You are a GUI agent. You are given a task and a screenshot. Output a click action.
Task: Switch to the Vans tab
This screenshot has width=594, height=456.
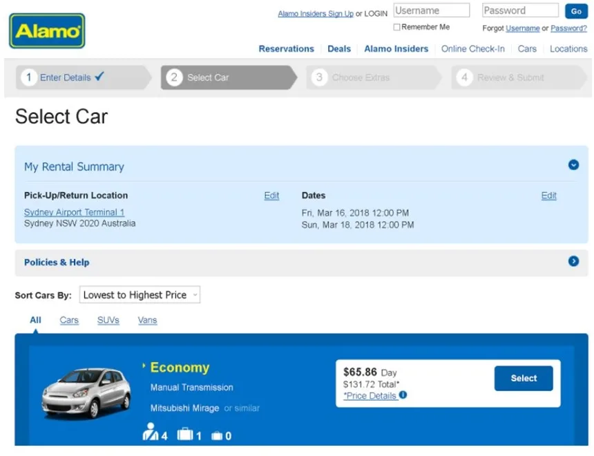tap(147, 320)
